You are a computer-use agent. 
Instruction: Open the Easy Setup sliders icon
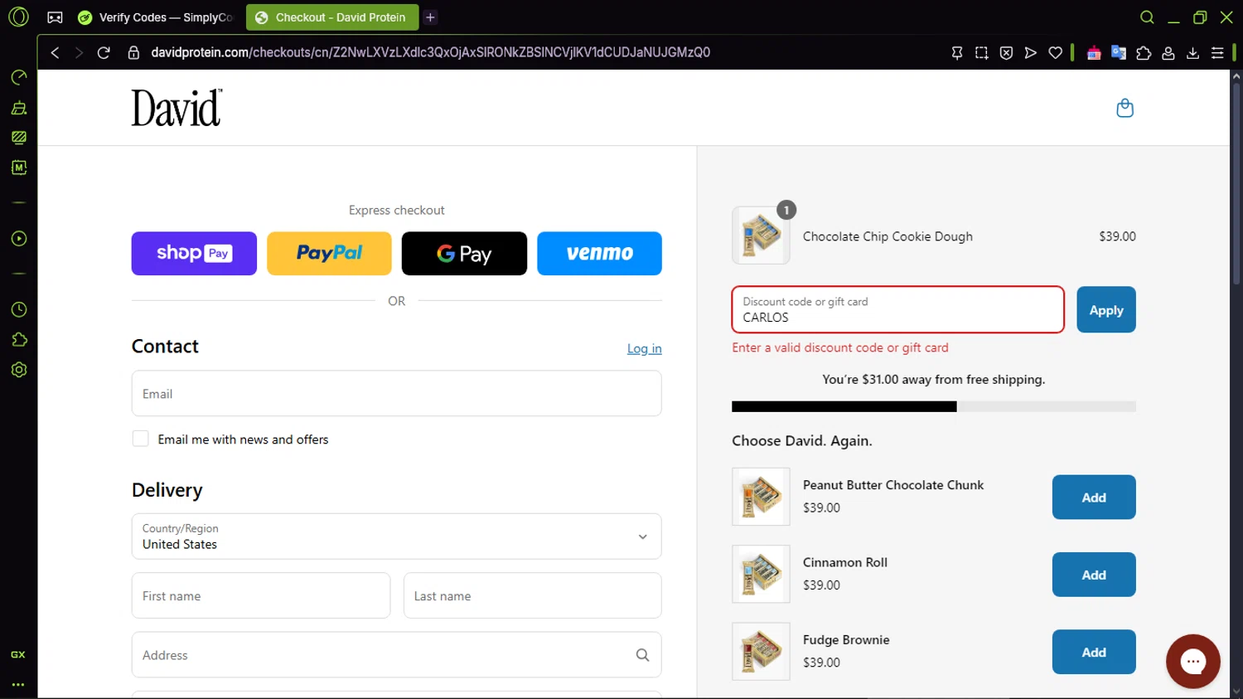coord(1217,52)
